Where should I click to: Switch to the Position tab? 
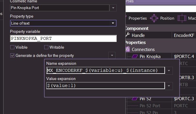pos(167,18)
